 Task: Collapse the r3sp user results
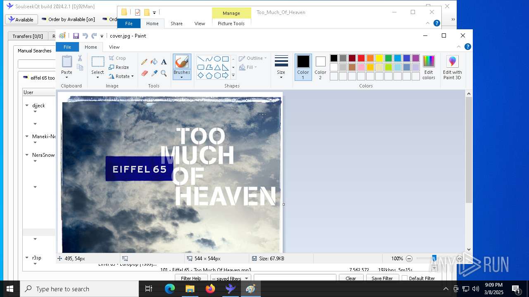point(27,258)
